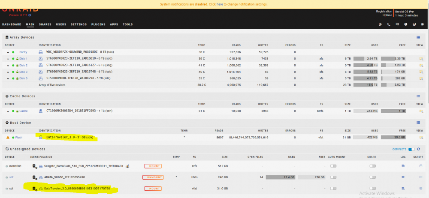Open the Parity device link
429x198 pixels.
[23, 52]
